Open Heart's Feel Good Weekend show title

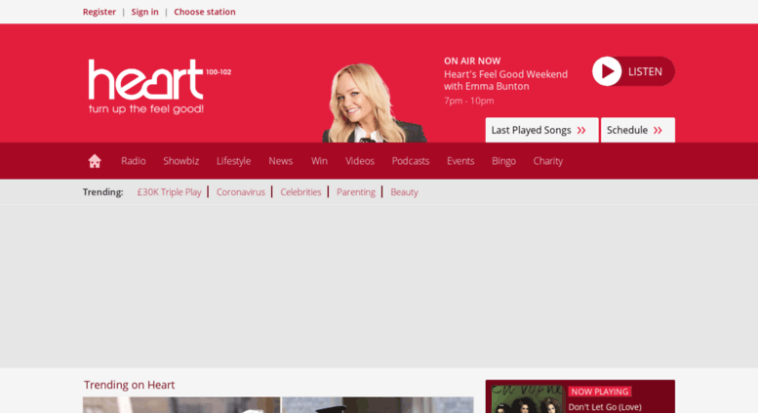click(505, 80)
